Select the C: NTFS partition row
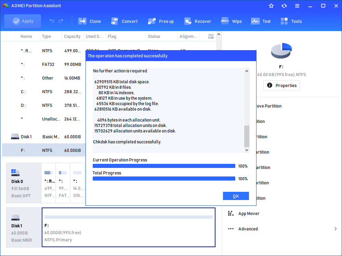The width and height of the screenshot is (342, 256). 44,91
